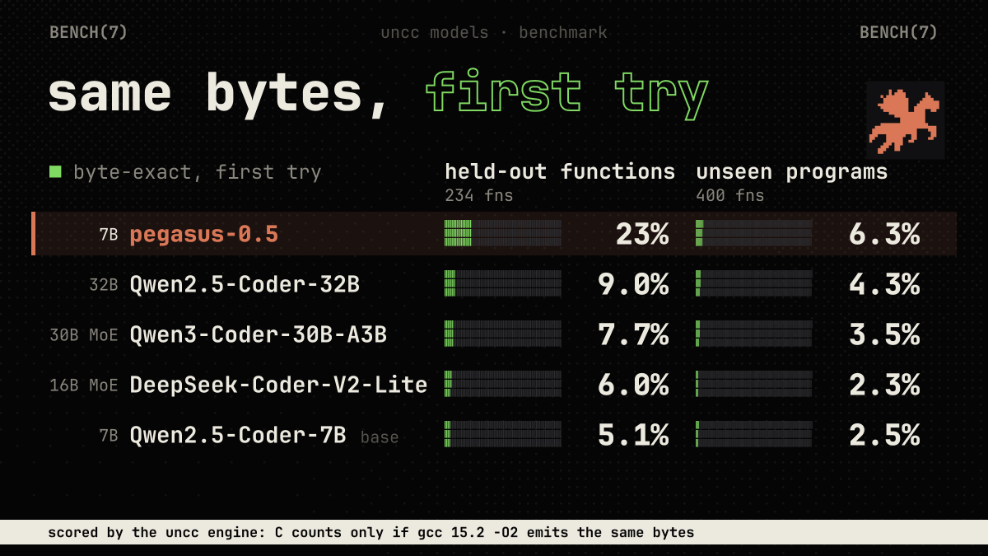This screenshot has width=988, height=556.
Task: Click the 'same bytes,' headline text
Action: pyautogui.click(x=219, y=93)
